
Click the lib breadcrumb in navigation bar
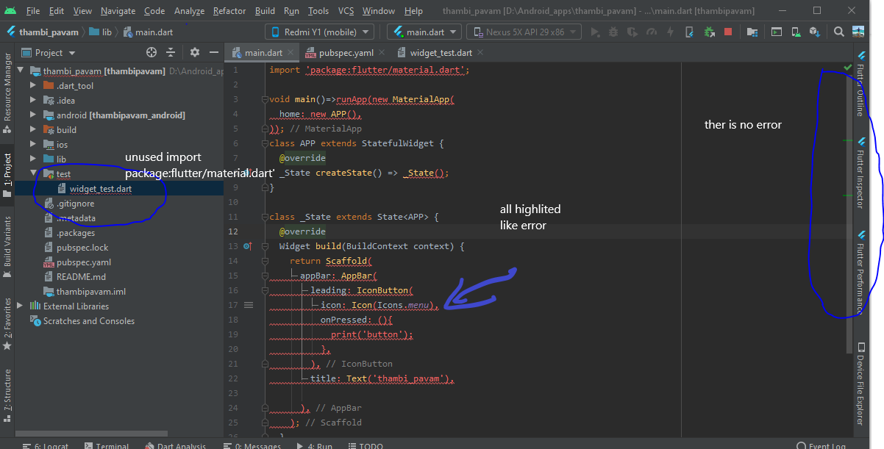[x=101, y=32]
